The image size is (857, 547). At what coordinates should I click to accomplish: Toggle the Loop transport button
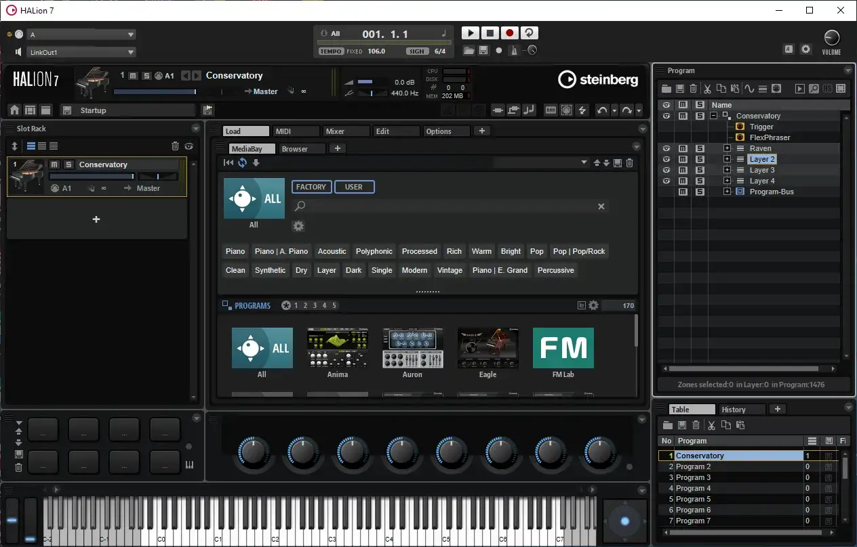(530, 32)
